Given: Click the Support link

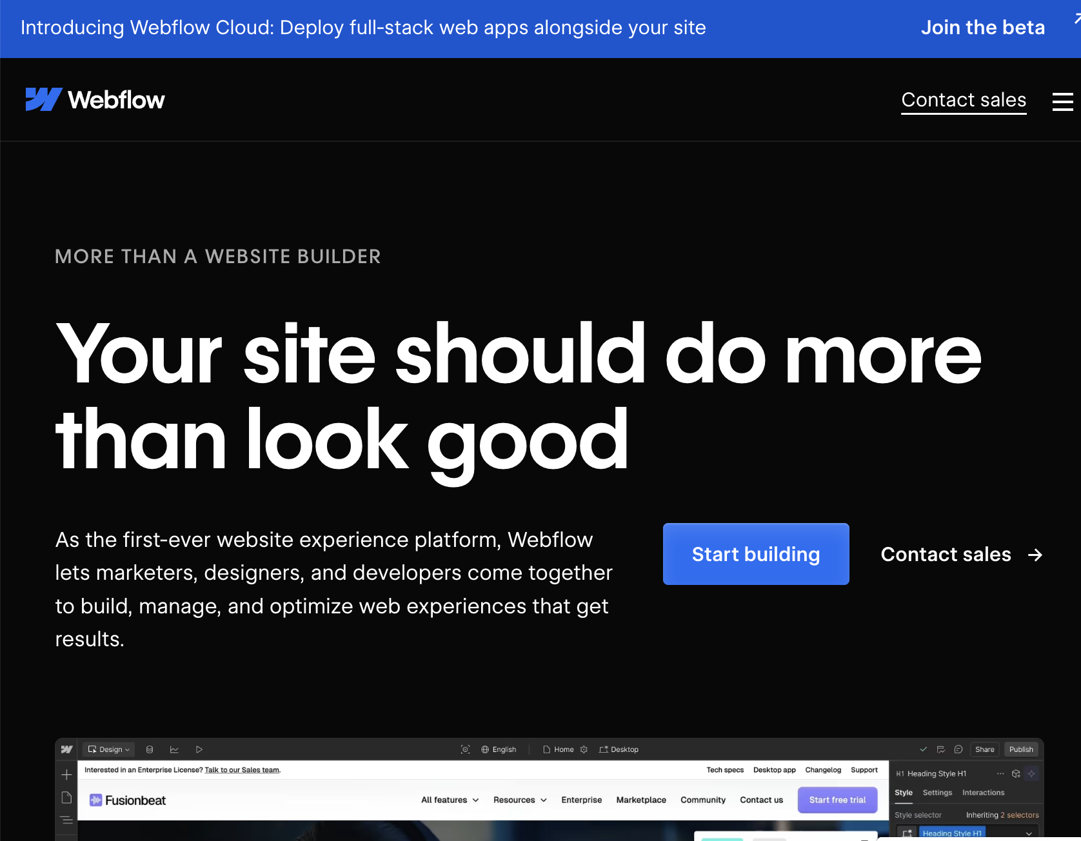Looking at the screenshot, I should pyautogui.click(x=864, y=770).
